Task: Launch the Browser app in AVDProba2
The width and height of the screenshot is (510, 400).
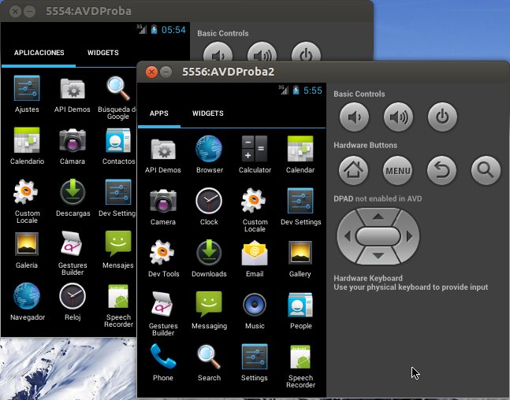Action: point(209,154)
